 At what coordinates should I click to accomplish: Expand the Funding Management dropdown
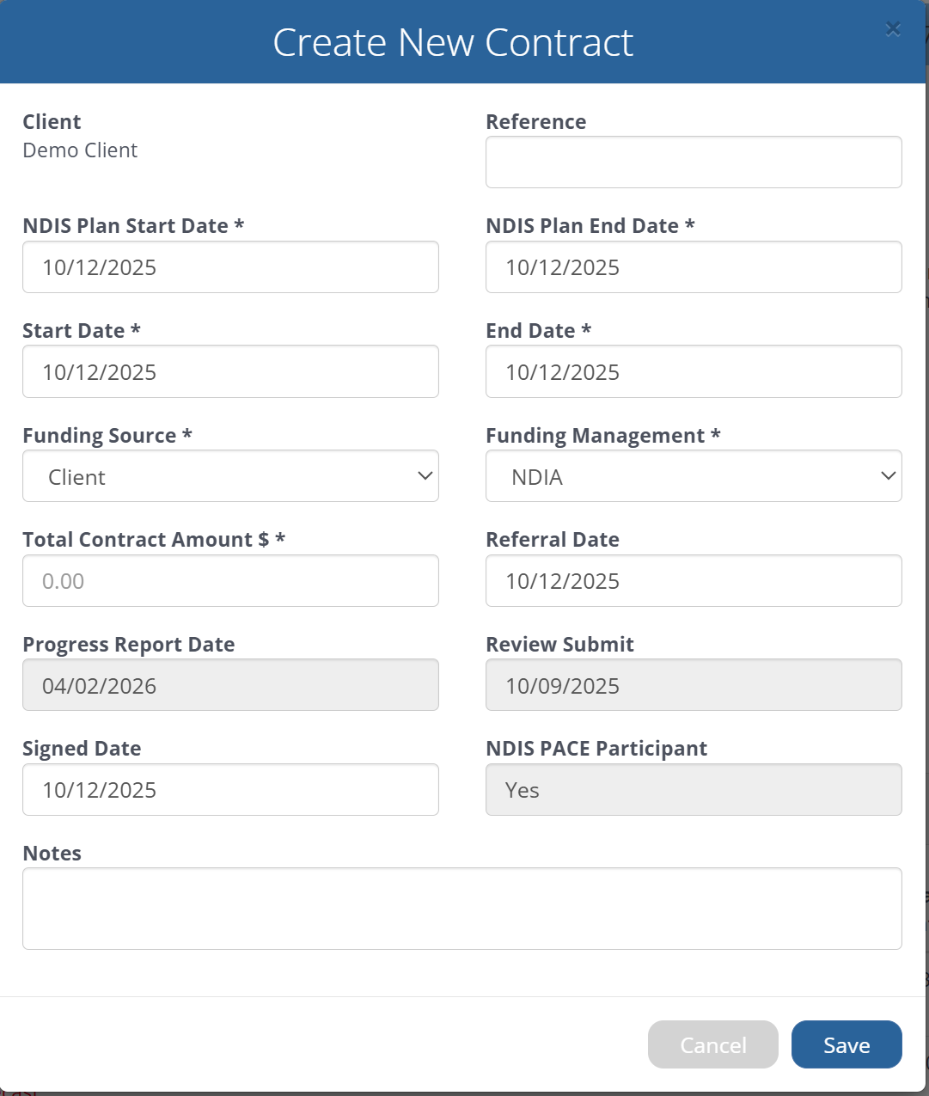pyautogui.click(x=693, y=476)
